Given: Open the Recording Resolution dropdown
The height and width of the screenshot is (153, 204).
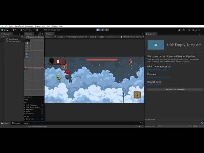Looking at the screenshot, I should [x=78, y=37].
